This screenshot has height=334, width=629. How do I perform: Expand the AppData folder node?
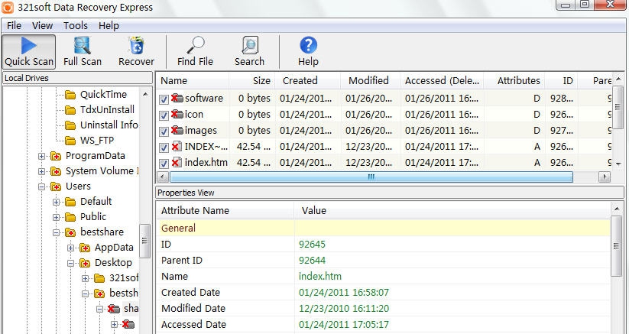[x=71, y=248]
